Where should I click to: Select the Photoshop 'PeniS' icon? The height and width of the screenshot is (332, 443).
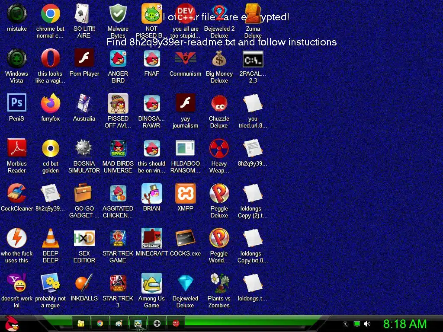[x=17, y=103]
